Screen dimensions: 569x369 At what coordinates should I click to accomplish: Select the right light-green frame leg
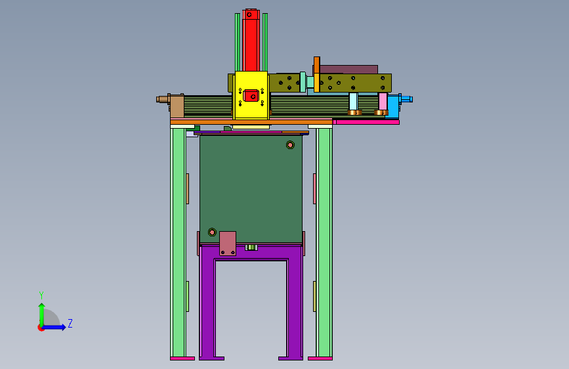(324, 242)
